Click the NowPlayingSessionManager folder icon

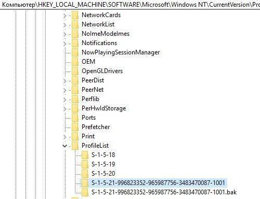(75, 52)
